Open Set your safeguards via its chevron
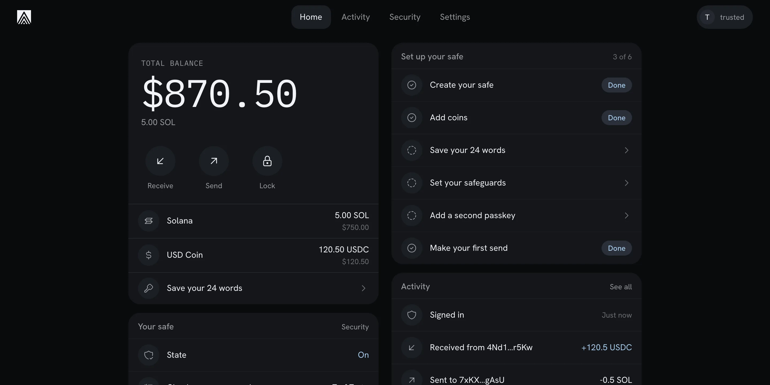770x385 pixels. 626,183
